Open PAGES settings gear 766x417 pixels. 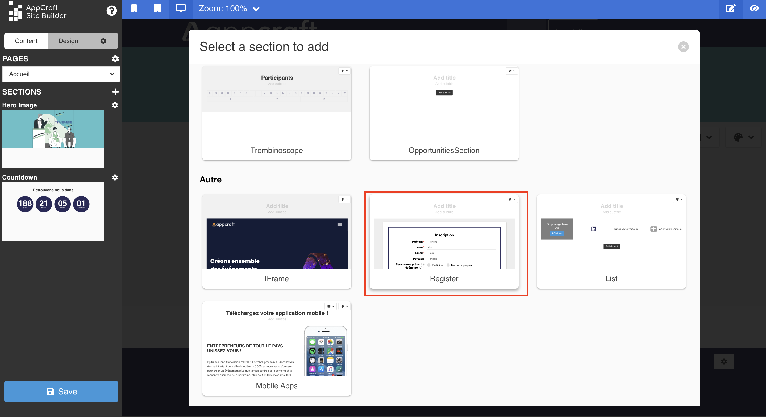point(115,59)
